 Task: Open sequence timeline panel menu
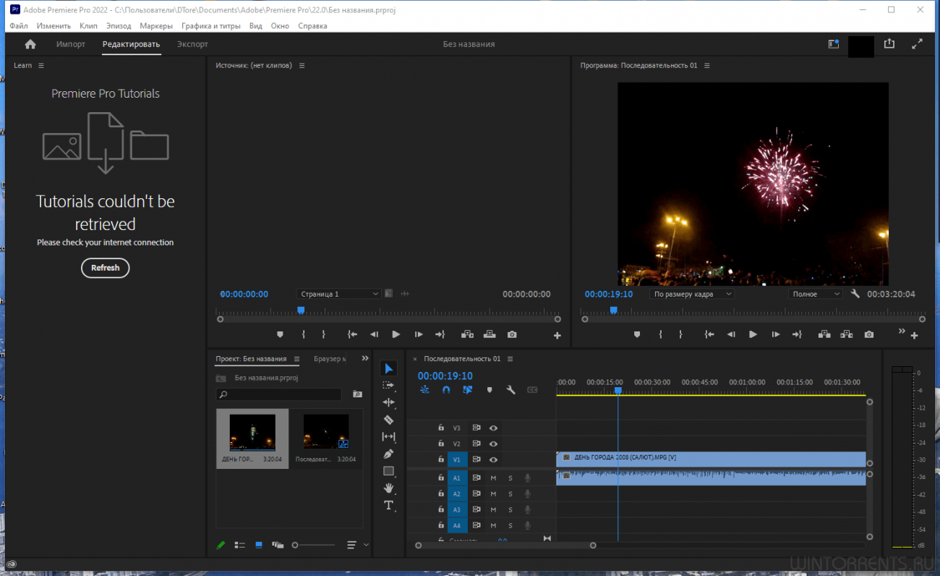[510, 359]
